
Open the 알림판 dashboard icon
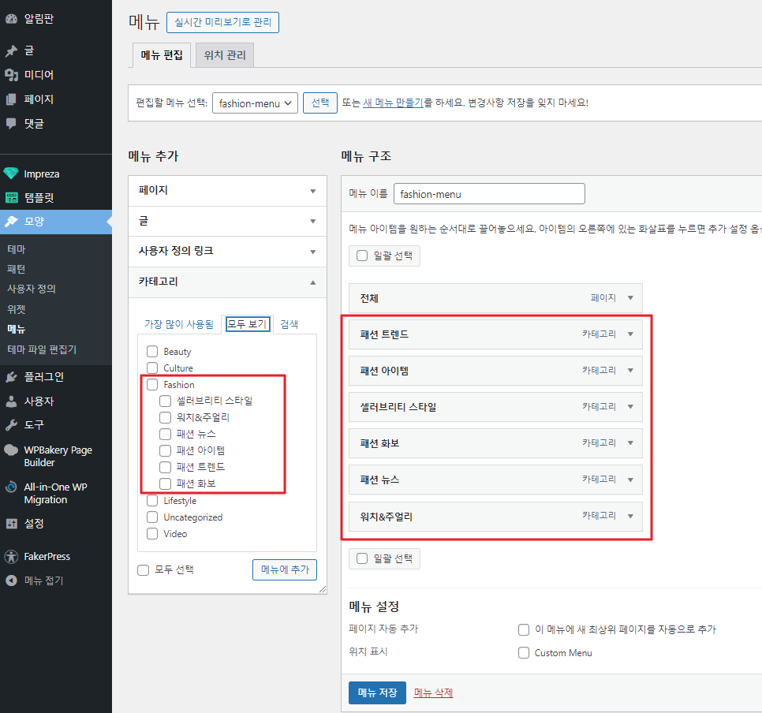(11, 19)
